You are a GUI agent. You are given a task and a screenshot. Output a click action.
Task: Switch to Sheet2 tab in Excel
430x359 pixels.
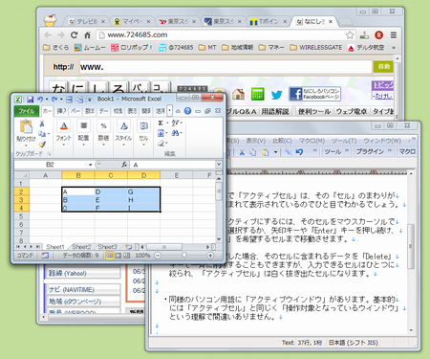[81, 247]
